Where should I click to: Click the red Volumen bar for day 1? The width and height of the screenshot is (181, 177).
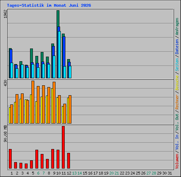click(10, 159)
